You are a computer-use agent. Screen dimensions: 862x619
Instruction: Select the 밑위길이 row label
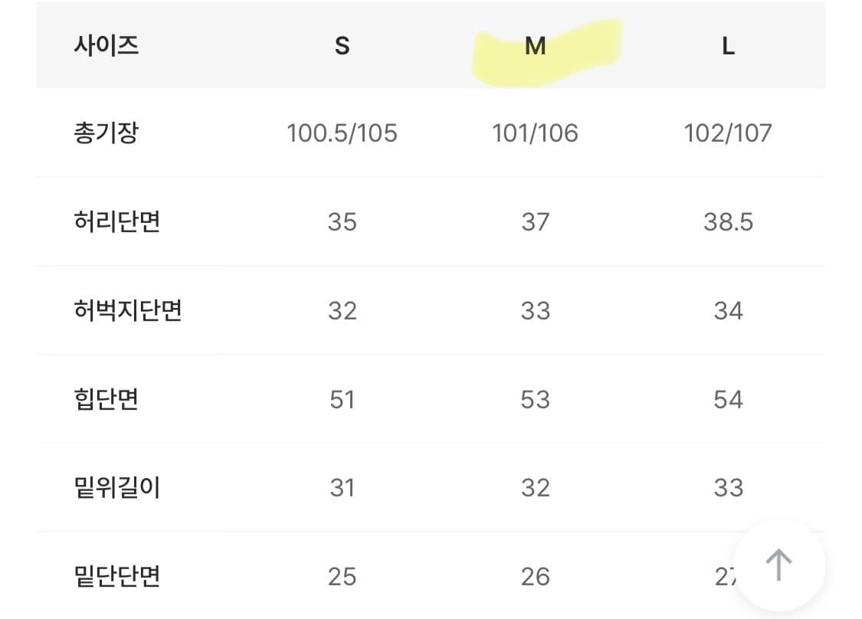click(x=116, y=488)
